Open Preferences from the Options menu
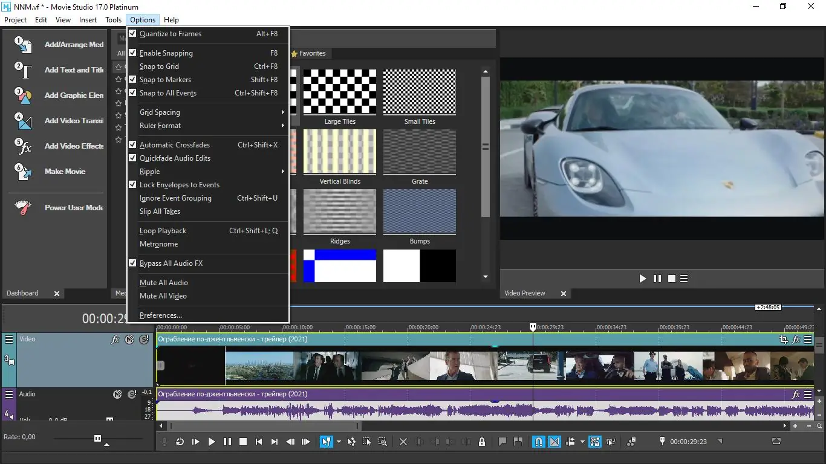Screen dimensions: 826x464 pyautogui.click(x=161, y=315)
